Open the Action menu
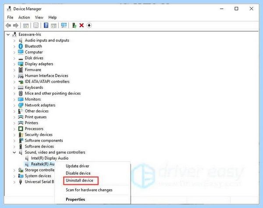 click(x=24, y=17)
